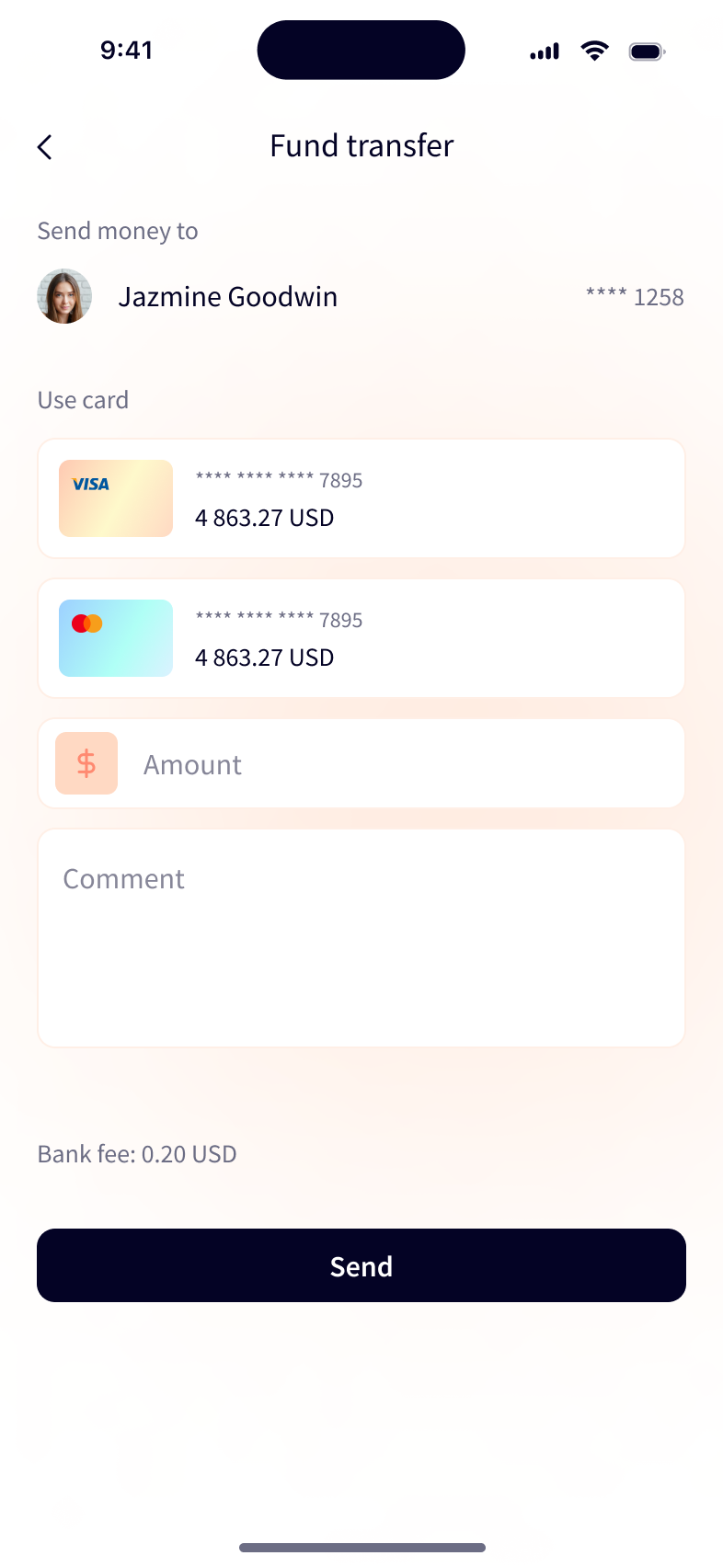
Task: Tap the home indicator bar
Action: (361, 1548)
